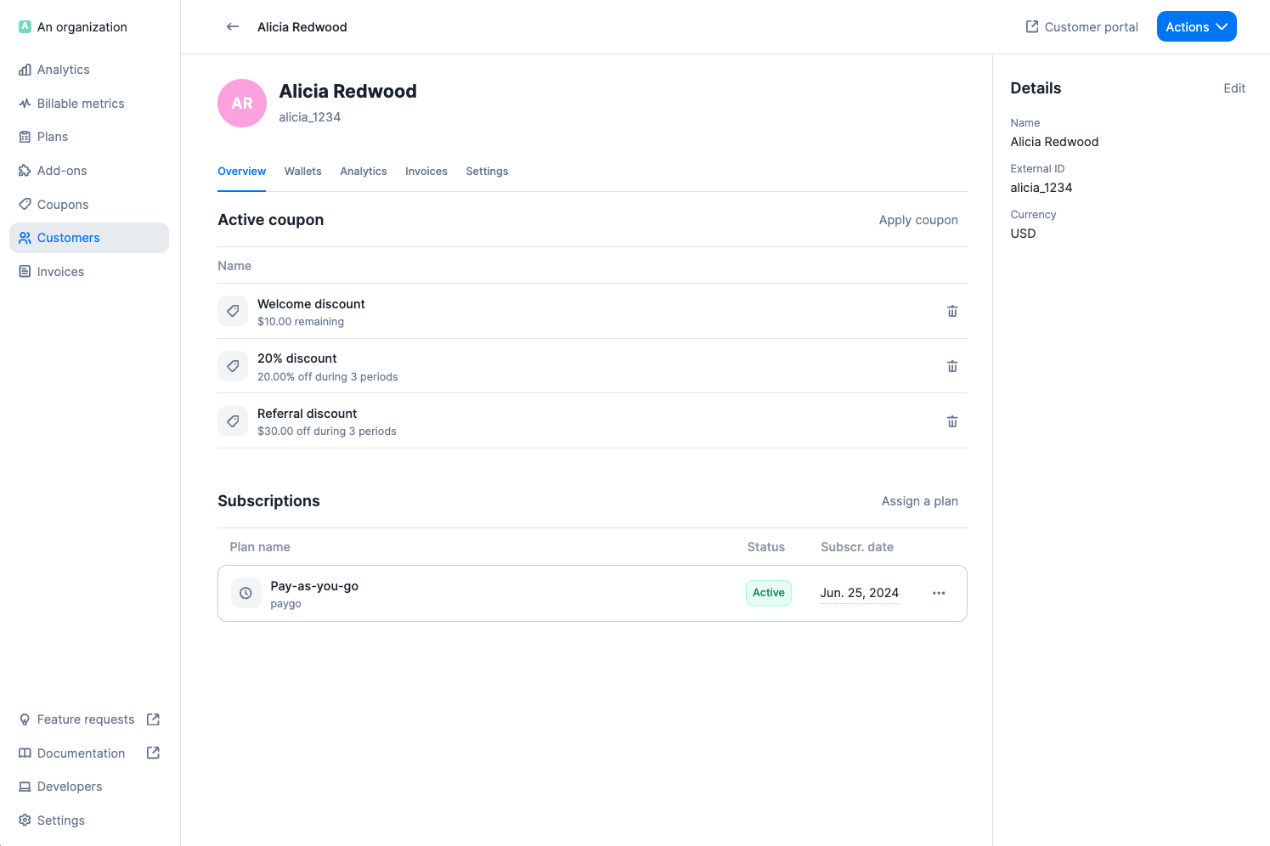Click the organization logo icon

click(25, 26)
